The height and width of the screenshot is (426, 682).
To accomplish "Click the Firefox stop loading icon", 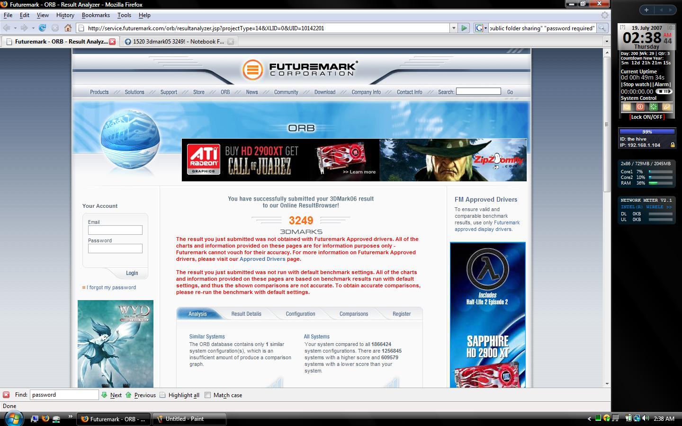I will point(55,28).
